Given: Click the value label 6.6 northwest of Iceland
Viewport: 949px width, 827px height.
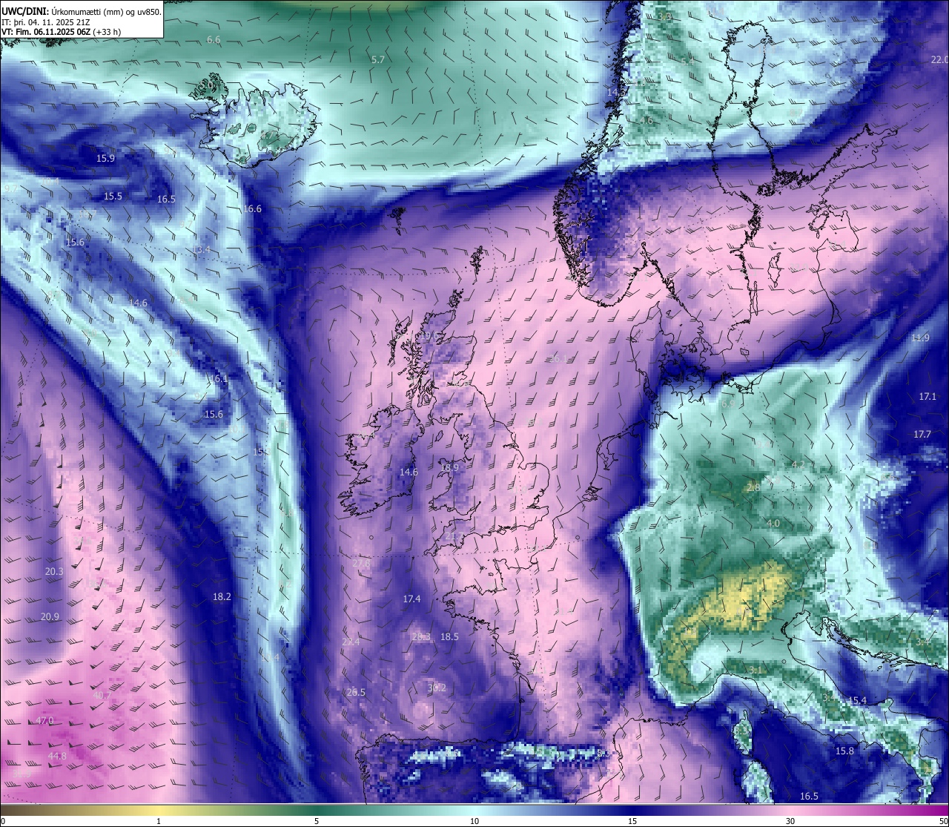Looking at the screenshot, I should [214, 40].
